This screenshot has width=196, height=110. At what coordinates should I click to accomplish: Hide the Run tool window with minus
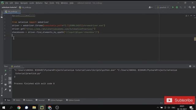(194, 66)
